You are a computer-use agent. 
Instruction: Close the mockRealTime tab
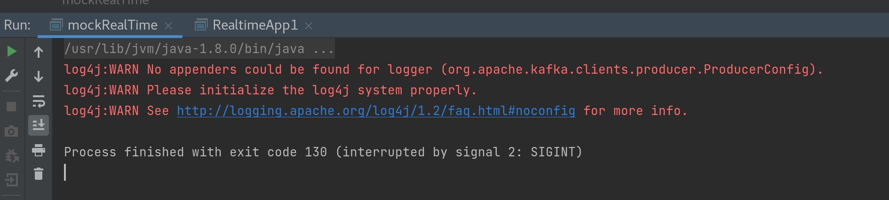[x=168, y=26]
